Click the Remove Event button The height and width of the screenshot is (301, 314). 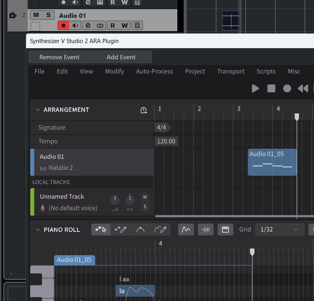point(59,57)
